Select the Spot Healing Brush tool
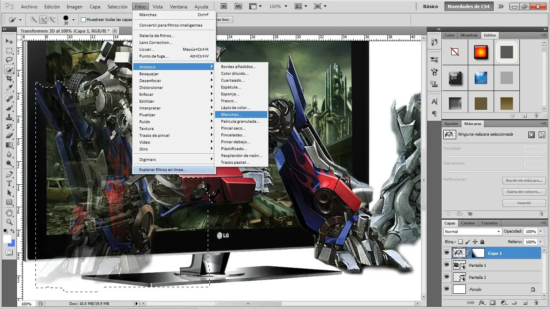The image size is (550, 309). (x=9, y=99)
